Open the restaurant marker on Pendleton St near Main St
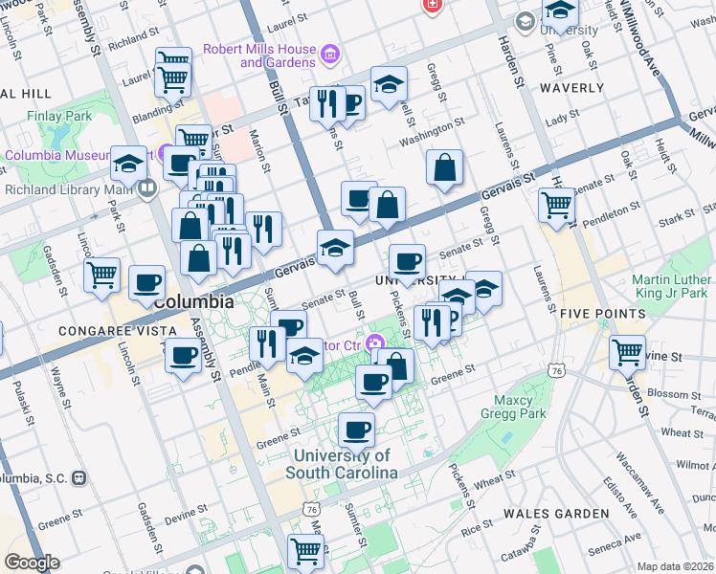 [x=268, y=344]
